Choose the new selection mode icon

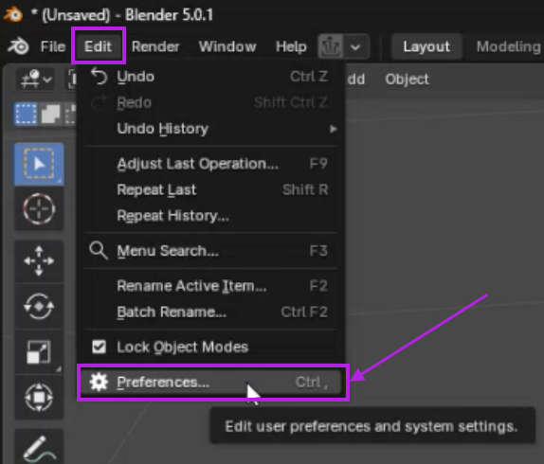pyautogui.click(x=26, y=114)
